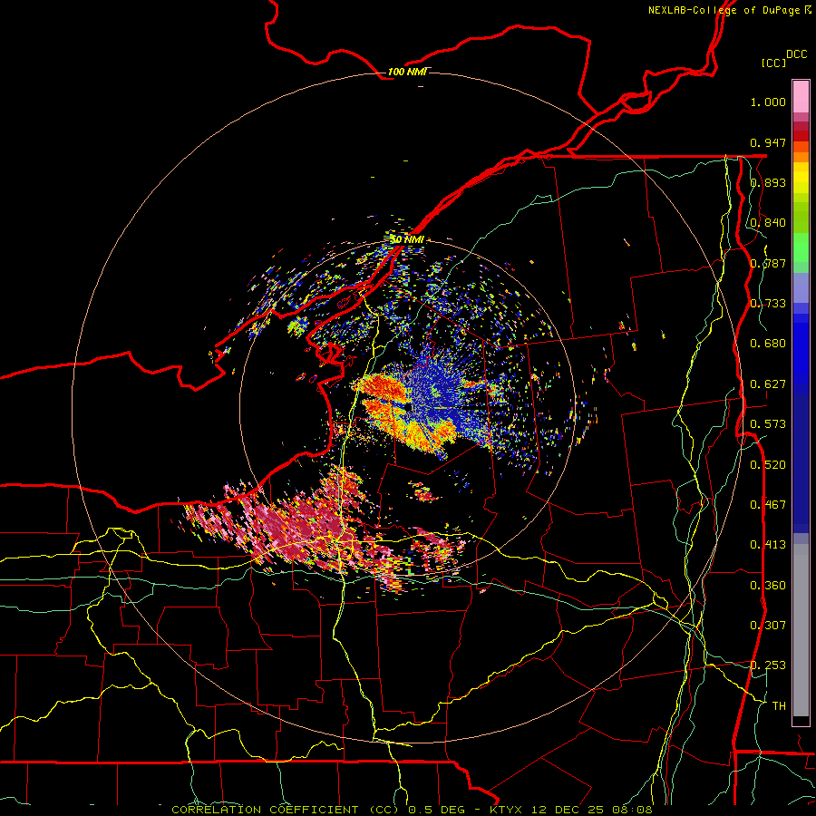
Task: Click the TH threshold label in the legend
Action: coord(779,706)
